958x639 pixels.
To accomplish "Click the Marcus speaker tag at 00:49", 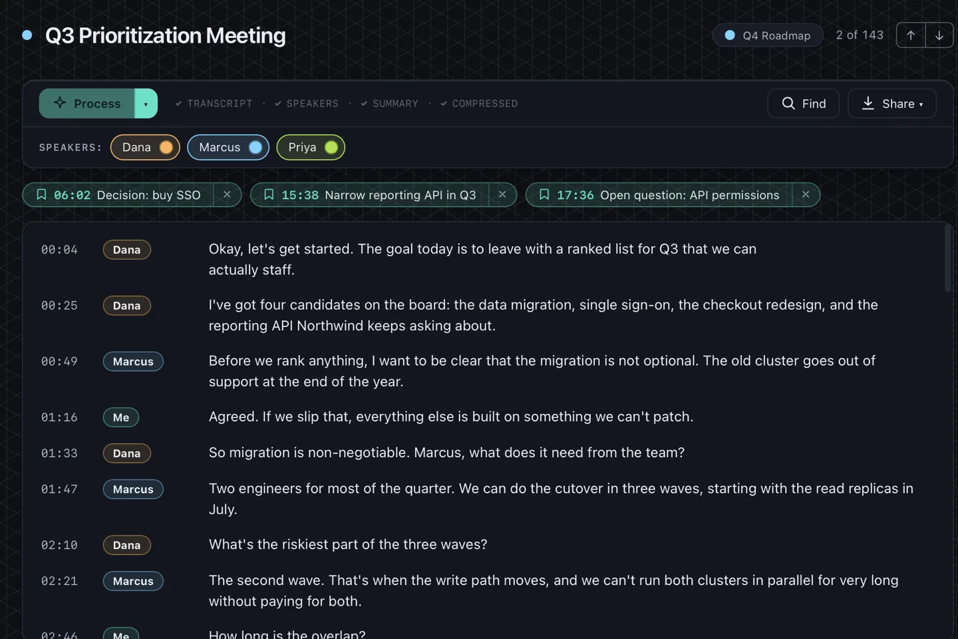I will [x=133, y=361].
